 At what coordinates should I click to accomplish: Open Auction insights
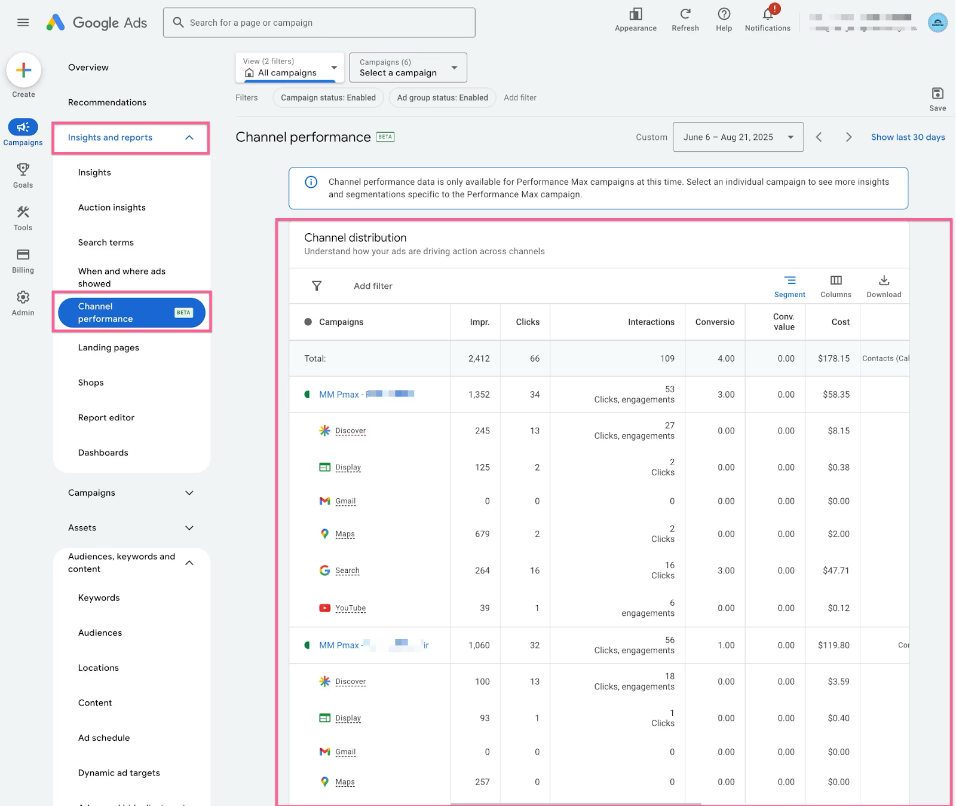click(112, 207)
